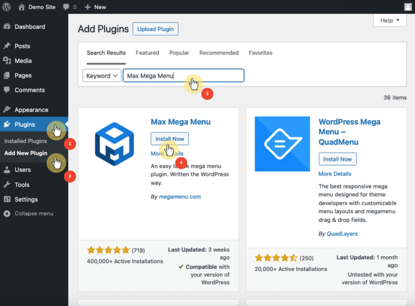Click the "36 items" count text
Image resolution: width=415 pixels, height=306 pixels.
point(395,97)
